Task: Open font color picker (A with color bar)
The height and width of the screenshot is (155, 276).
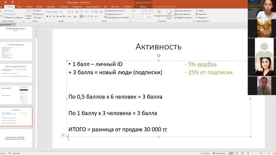Action: pos(75,16)
